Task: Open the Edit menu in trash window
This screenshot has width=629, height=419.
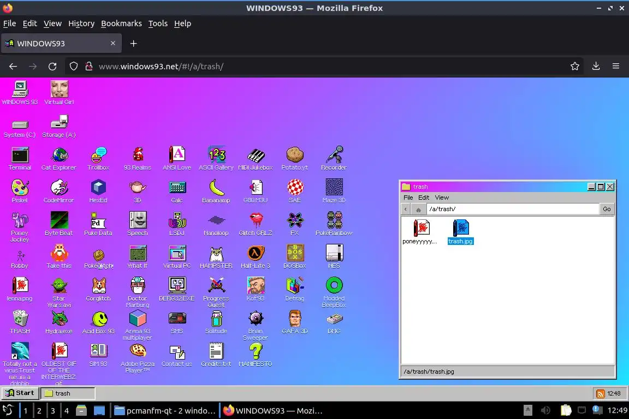Action: click(x=424, y=197)
